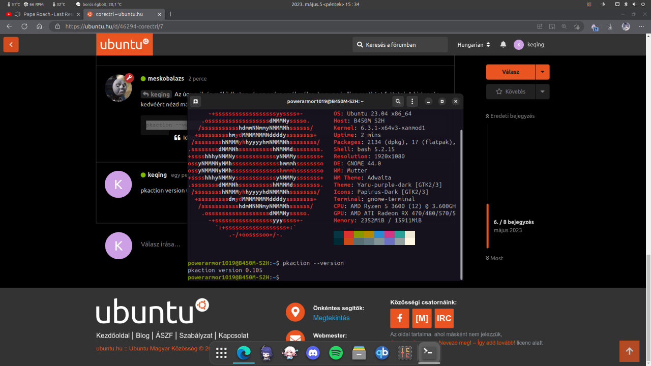Expand the Válasz button dropdown arrow
The height and width of the screenshot is (366, 651).
coord(543,72)
